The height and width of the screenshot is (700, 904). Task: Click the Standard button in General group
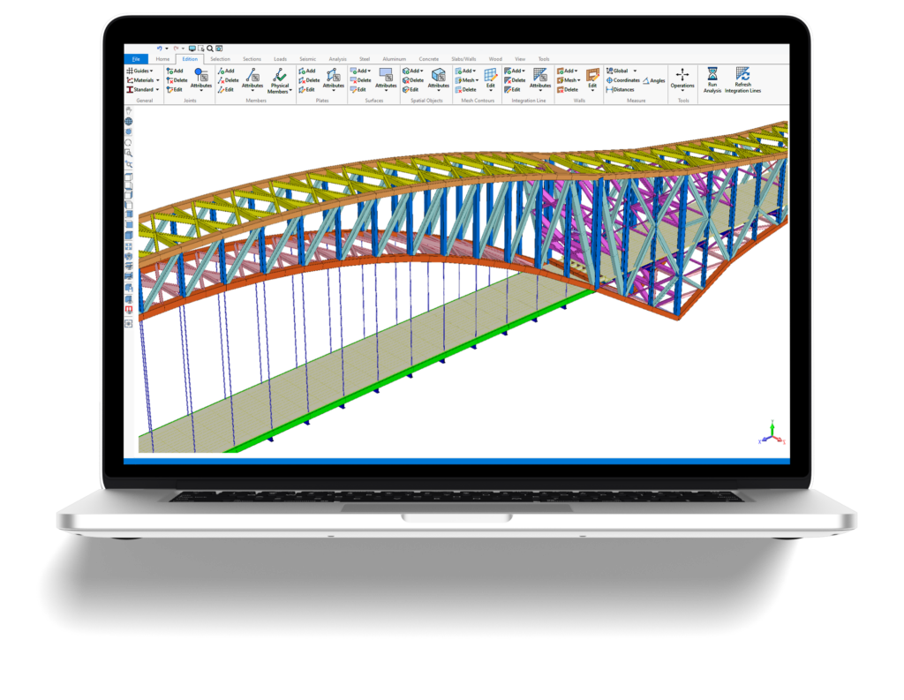[143, 91]
